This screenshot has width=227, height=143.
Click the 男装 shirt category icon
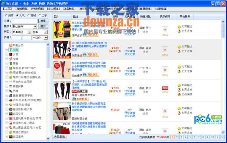[x=11, y=63]
